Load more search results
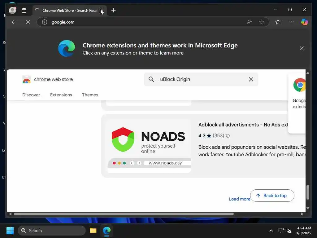The height and width of the screenshot is (238, 317). (x=239, y=199)
